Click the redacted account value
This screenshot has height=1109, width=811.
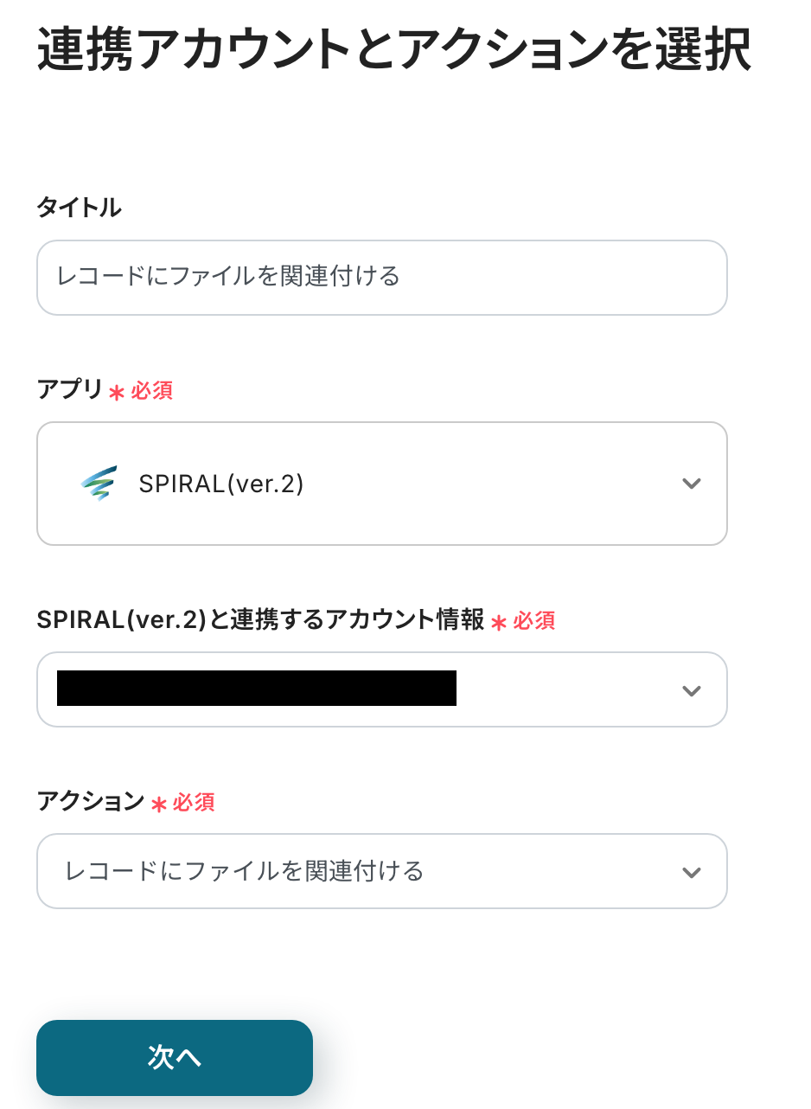[257, 689]
